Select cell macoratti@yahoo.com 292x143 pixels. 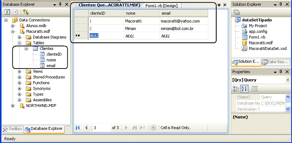(x=184, y=21)
